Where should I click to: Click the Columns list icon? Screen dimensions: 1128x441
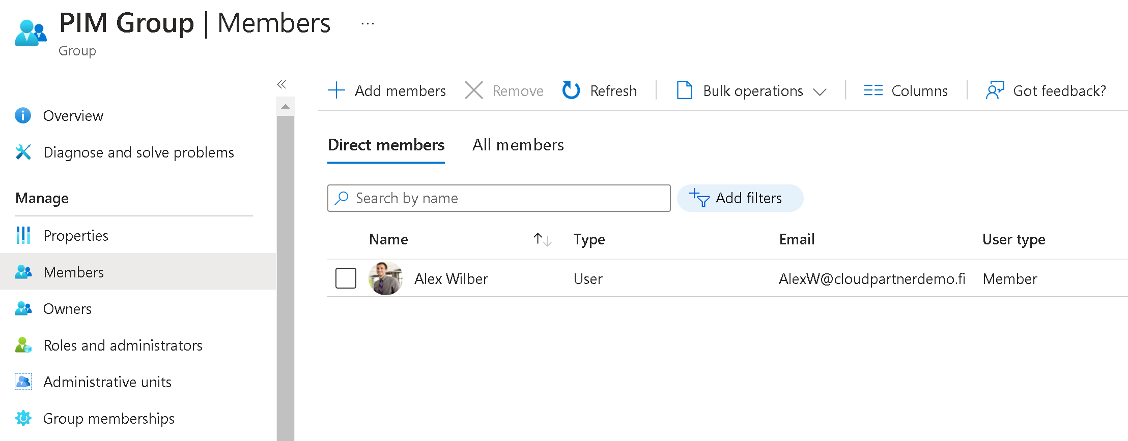[x=873, y=90]
